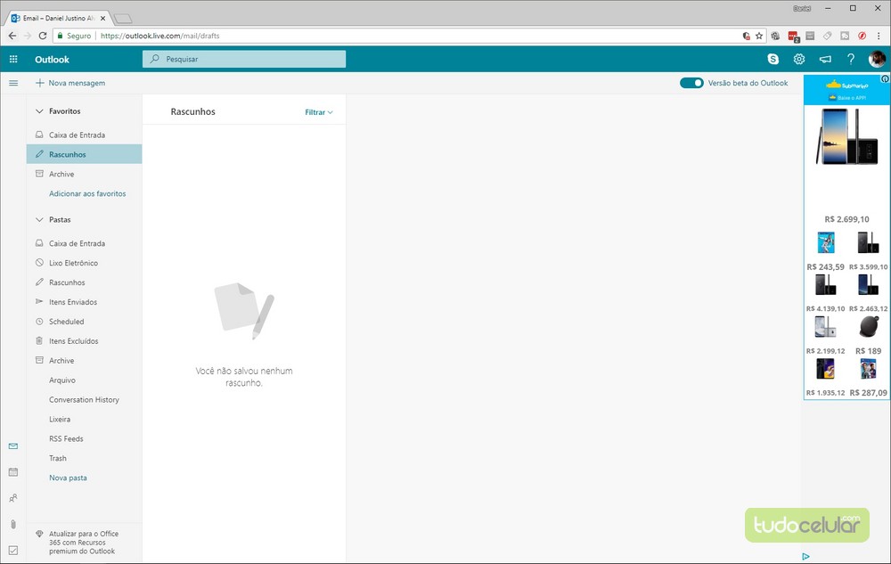
Task: Open Itens Enviados folder
Action: (73, 302)
